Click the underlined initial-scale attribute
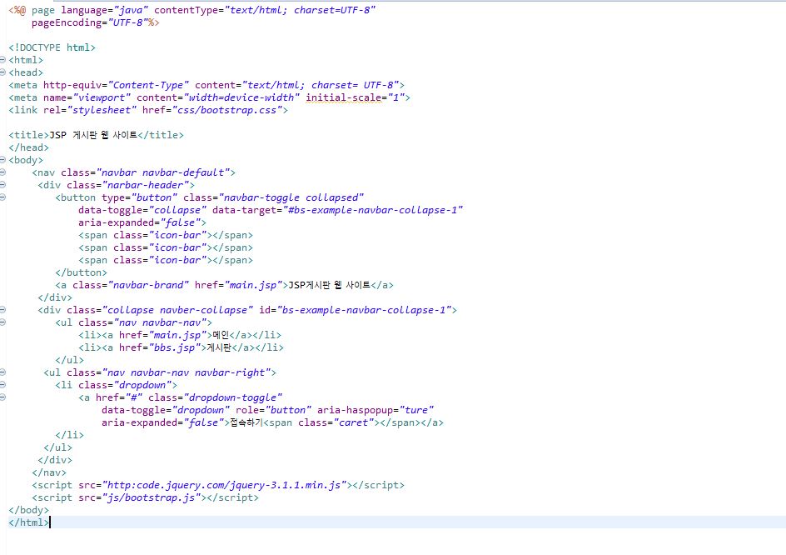Viewport: 786px width, 555px height. coord(343,97)
